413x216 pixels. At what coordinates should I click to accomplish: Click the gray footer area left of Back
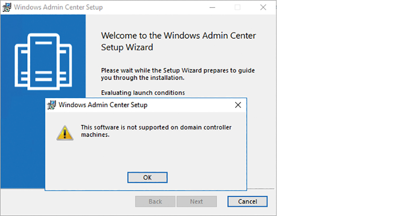click(68, 202)
